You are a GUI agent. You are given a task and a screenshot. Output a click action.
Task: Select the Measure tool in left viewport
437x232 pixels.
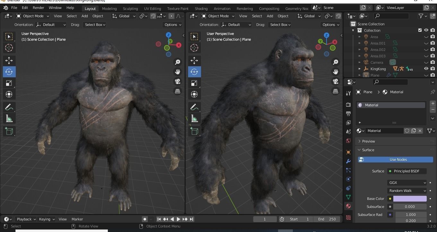coord(9,119)
